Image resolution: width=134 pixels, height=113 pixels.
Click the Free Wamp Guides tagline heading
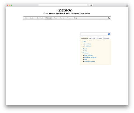pos(67,13)
